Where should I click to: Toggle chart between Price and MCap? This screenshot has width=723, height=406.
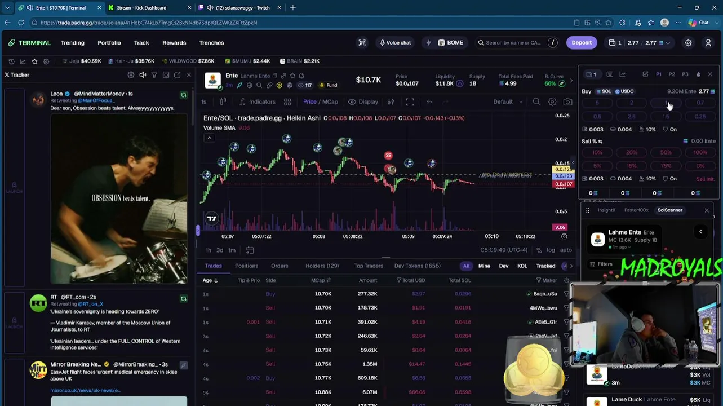click(x=321, y=102)
